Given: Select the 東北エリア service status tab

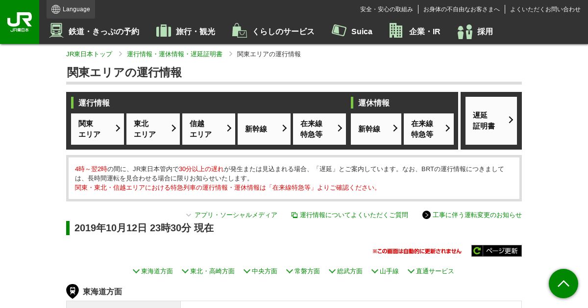Looking at the screenshot, I should pyautogui.click(x=153, y=129).
